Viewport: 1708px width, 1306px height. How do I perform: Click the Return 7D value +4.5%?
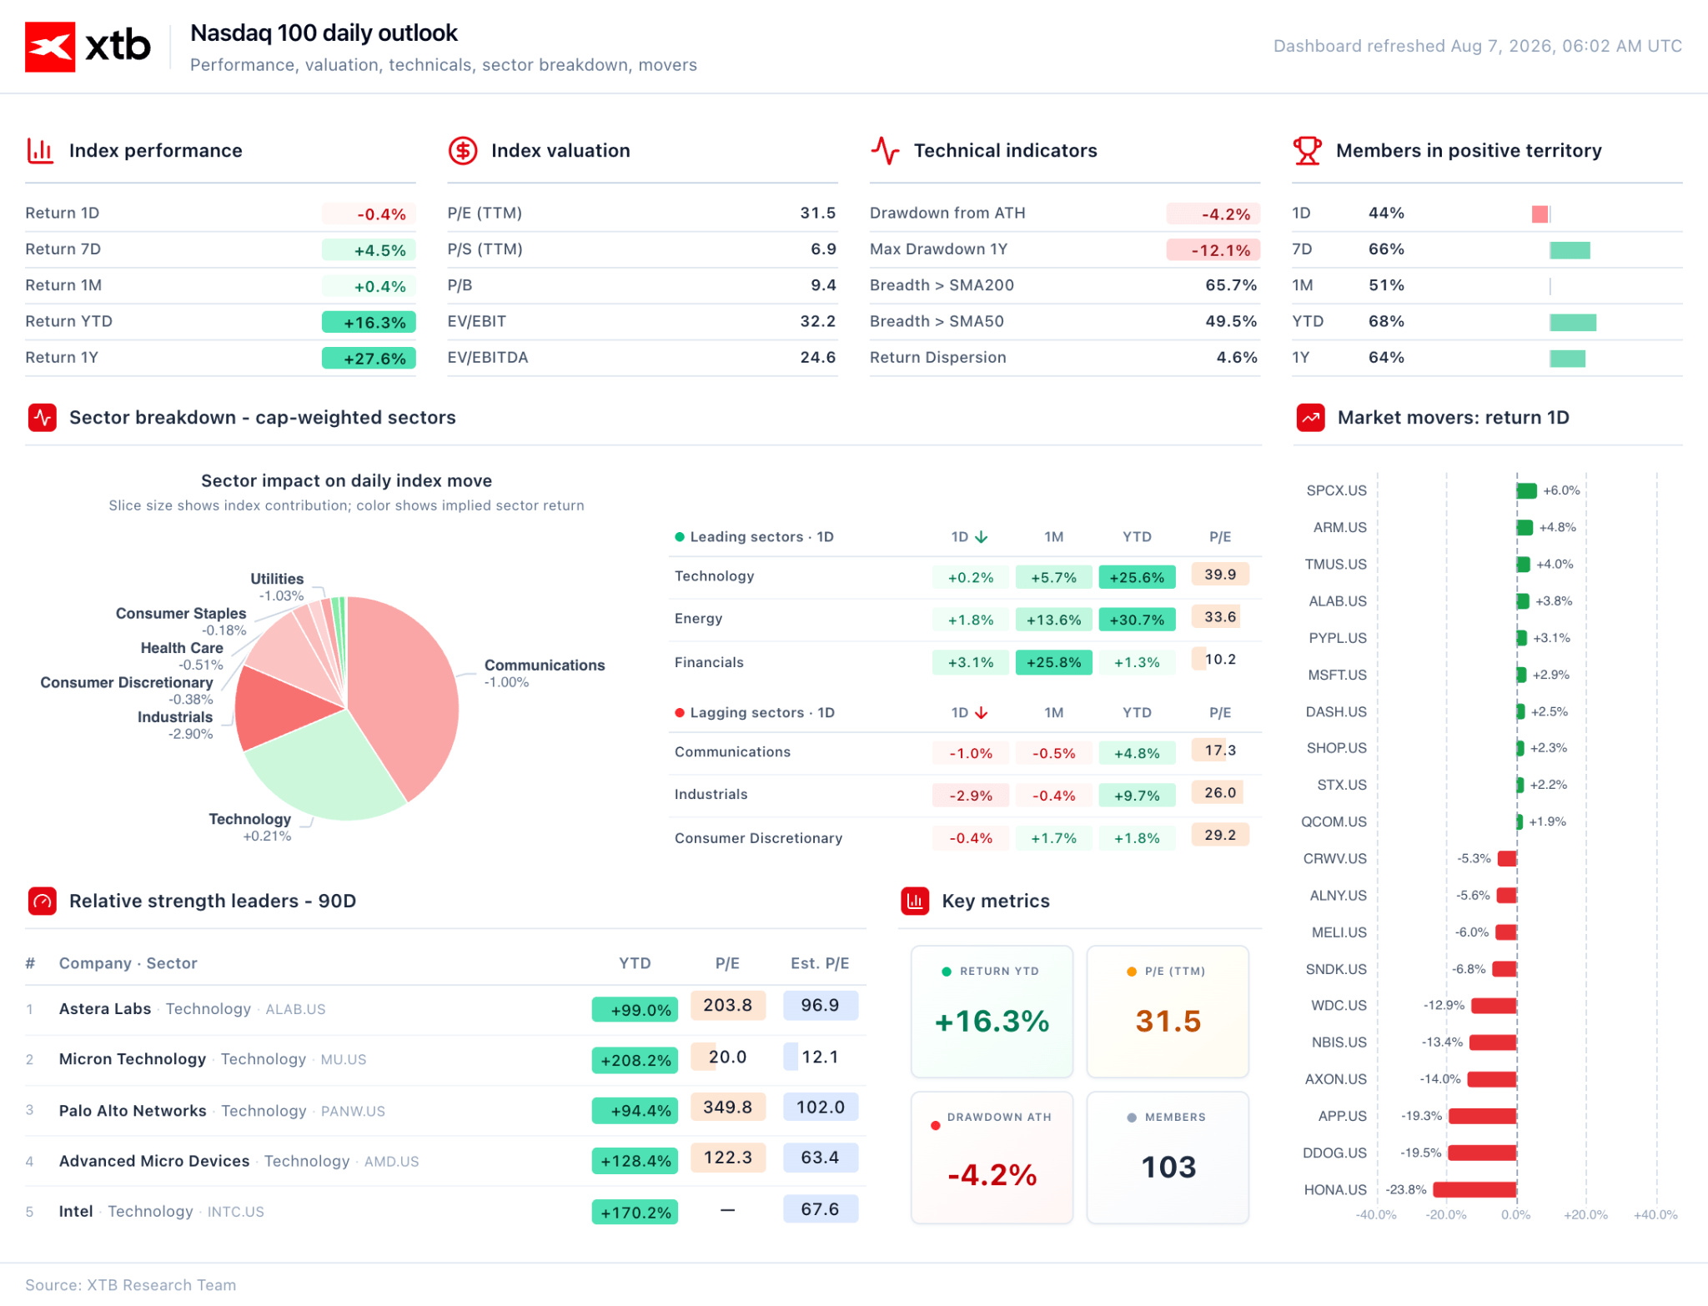(x=369, y=250)
